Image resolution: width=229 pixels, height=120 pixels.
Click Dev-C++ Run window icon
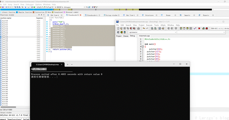[x=184, y=28]
